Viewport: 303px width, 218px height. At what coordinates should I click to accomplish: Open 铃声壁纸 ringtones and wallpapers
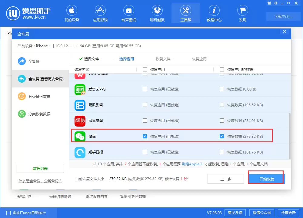pyautogui.click(x=129, y=14)
